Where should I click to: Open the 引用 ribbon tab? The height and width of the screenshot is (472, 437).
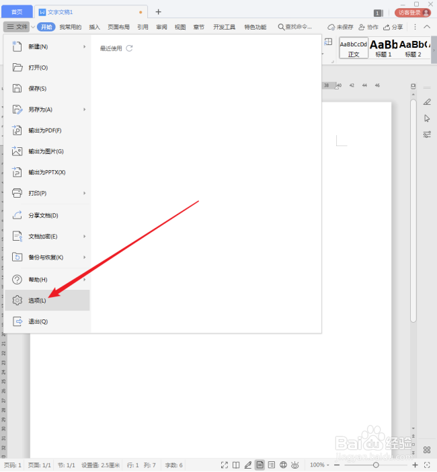(x=143, y=27)
